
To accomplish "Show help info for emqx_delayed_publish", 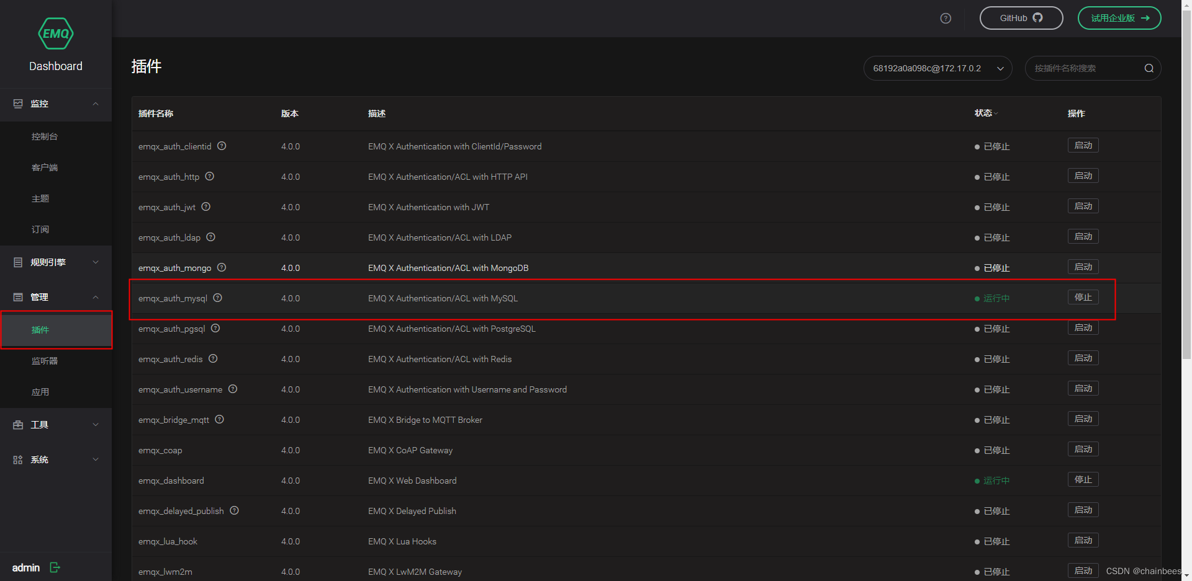I will click(x=234, y=510).
